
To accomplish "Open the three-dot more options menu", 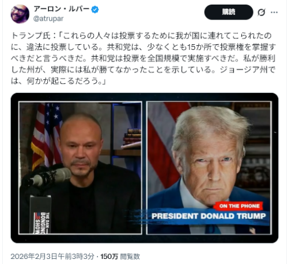I will tap(274, 13).
